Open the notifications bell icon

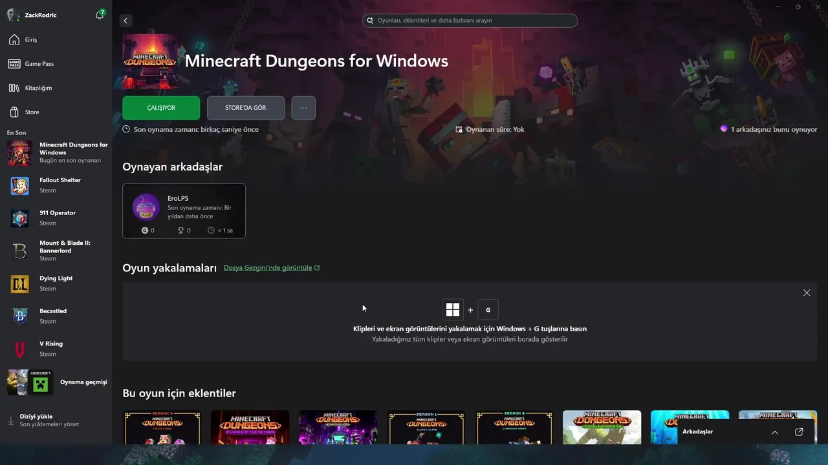tap(100, 14)
